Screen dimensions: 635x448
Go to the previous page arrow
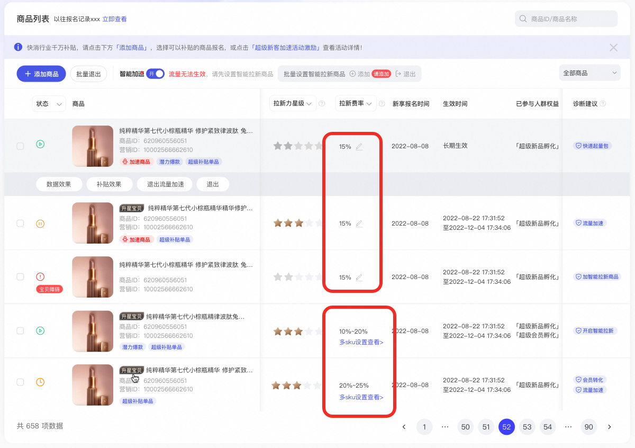[x=404, y=427]
